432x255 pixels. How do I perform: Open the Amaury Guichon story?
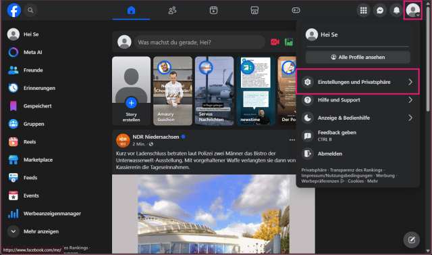click(x=173, y=91)
